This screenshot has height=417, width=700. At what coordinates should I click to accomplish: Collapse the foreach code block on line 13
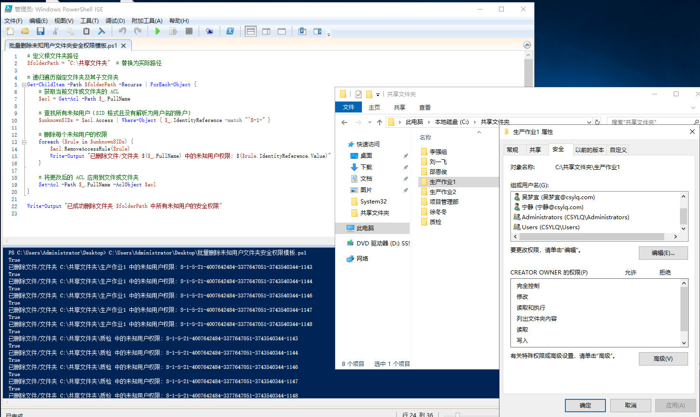[x=24, y=142]
